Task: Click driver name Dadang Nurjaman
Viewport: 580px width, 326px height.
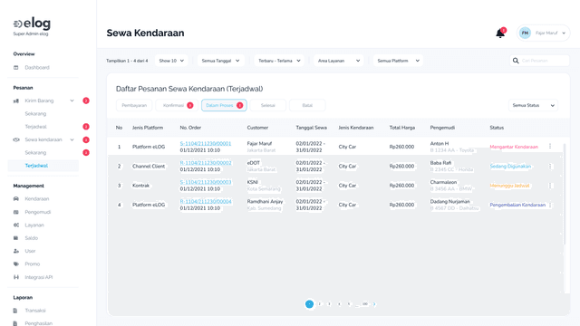Action: (449, 201)
